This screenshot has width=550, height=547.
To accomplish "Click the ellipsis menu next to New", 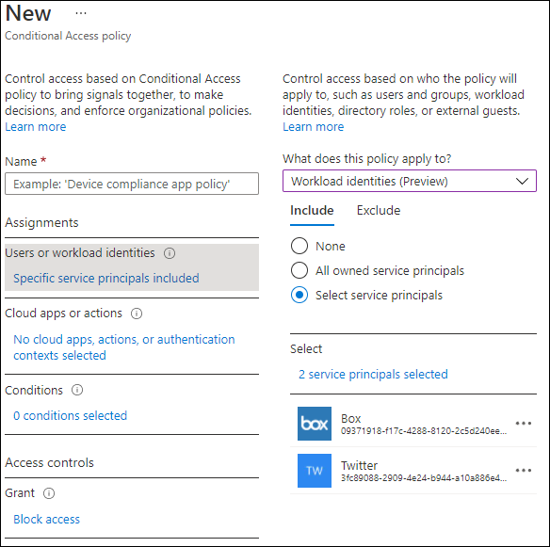I will (81, 14).
